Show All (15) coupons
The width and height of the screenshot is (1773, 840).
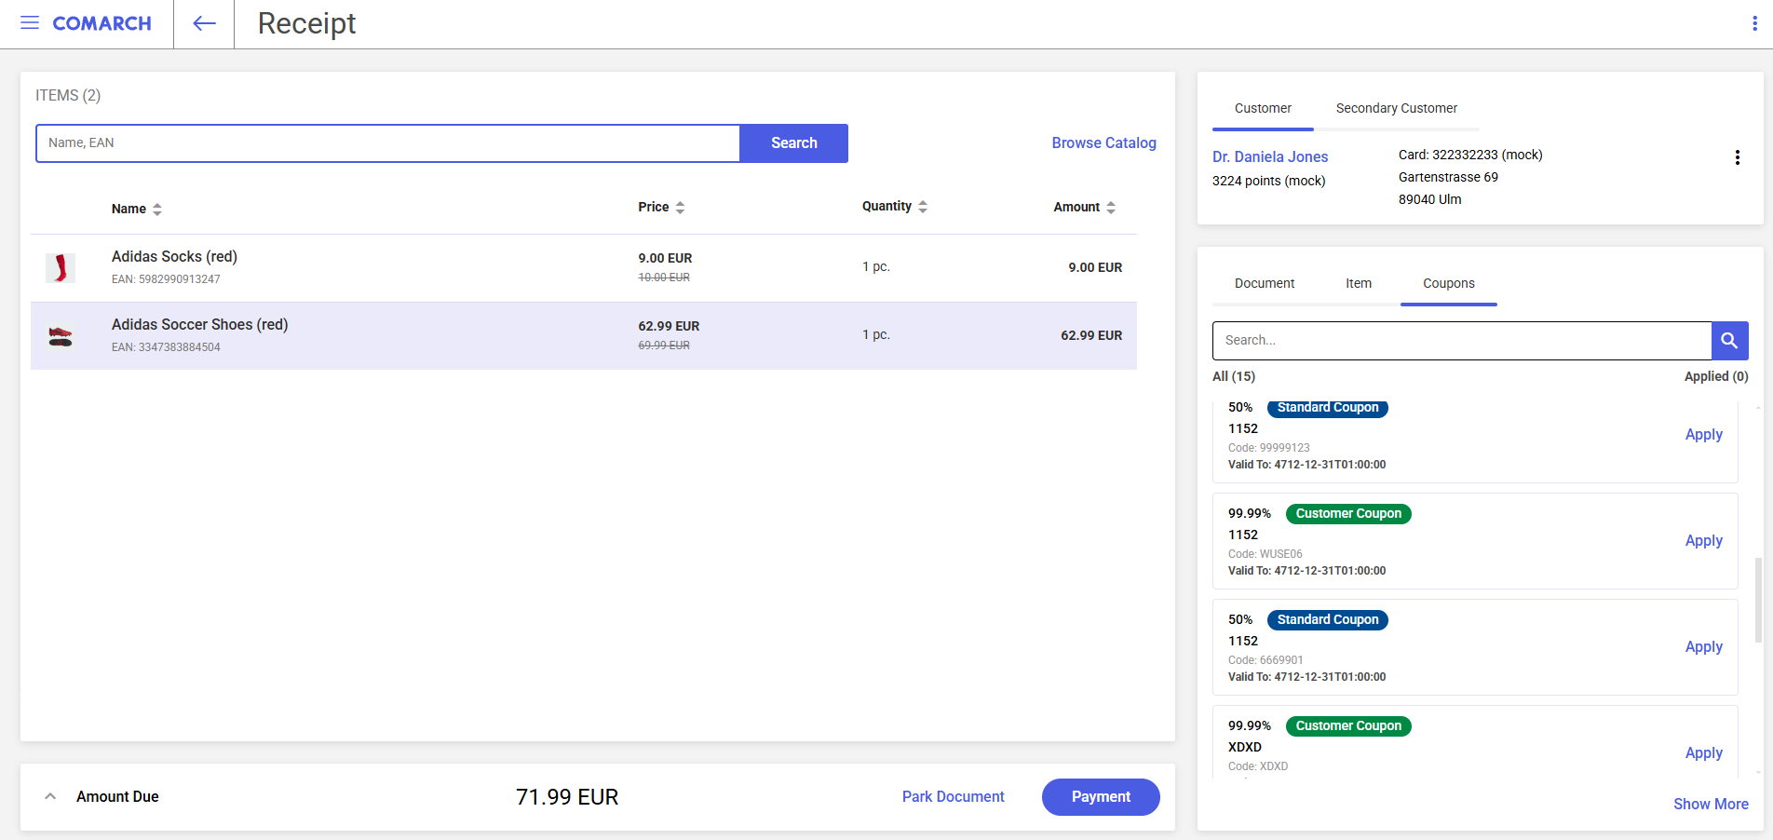tap(1234, 376)
